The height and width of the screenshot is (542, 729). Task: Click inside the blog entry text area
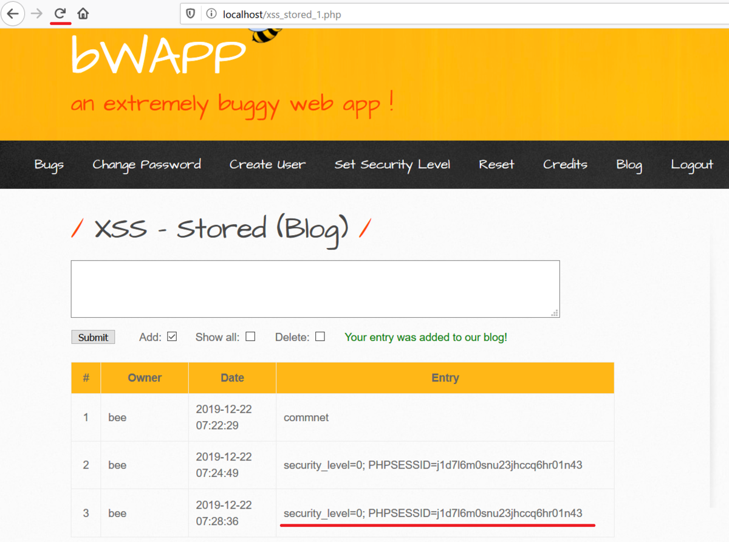click(315, 289)
